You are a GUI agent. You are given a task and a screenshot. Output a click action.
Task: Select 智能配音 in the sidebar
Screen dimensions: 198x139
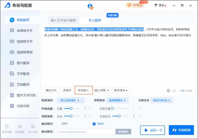click(22, 20)
